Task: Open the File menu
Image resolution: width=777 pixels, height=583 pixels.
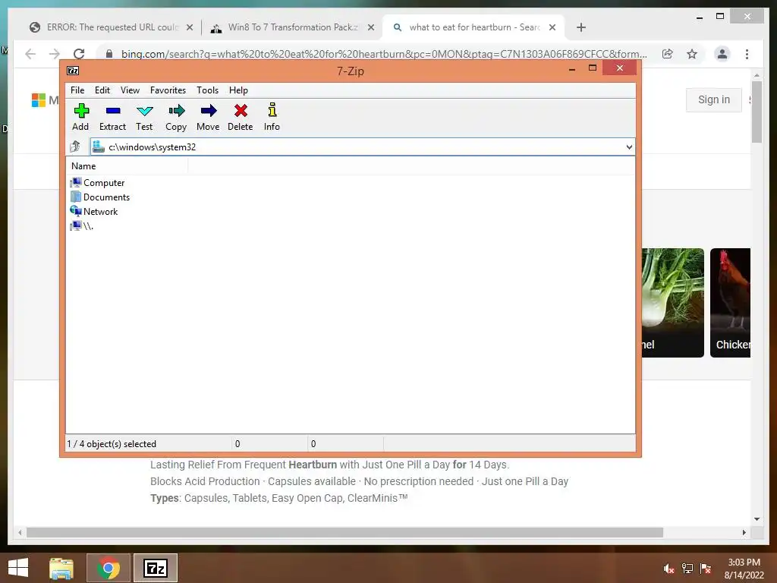Action: click(x=77, y=90)
